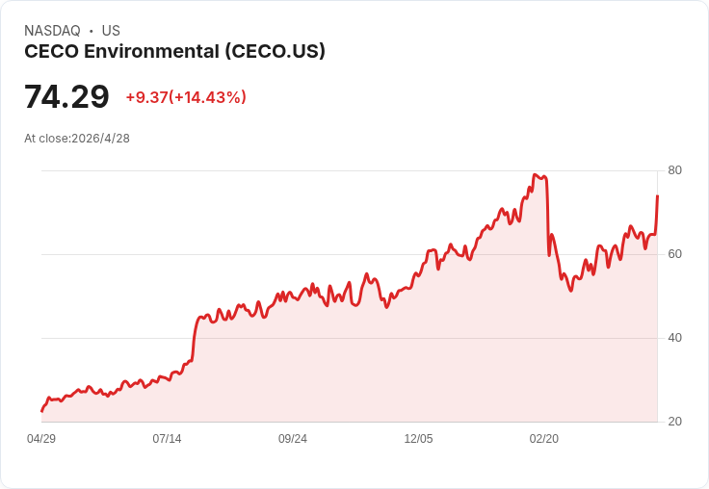709x489 pixels.
Task: Open the CECO Environmental (CECO.US) title
Action: coord(174,51)
